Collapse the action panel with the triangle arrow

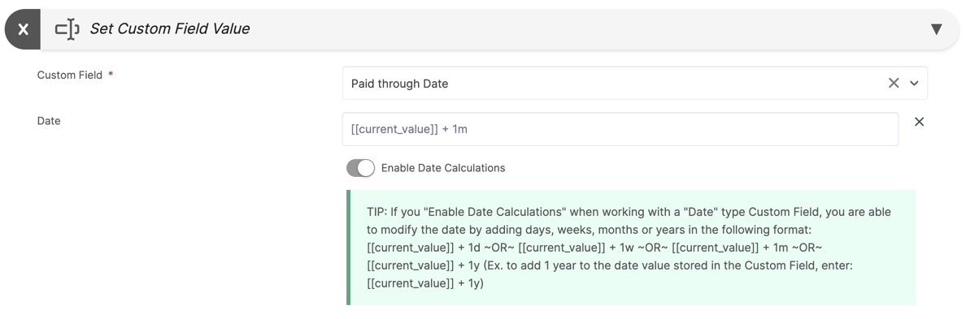[x=937, y=29]
